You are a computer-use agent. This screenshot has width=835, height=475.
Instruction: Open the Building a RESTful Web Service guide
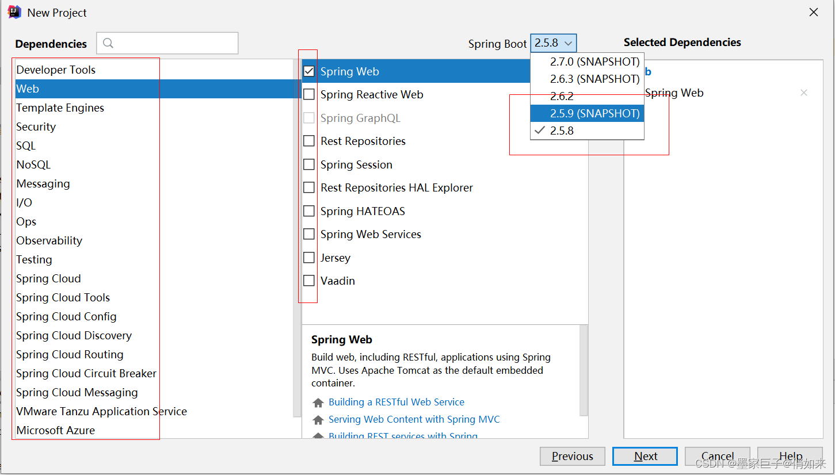click(x=396, y=402)
